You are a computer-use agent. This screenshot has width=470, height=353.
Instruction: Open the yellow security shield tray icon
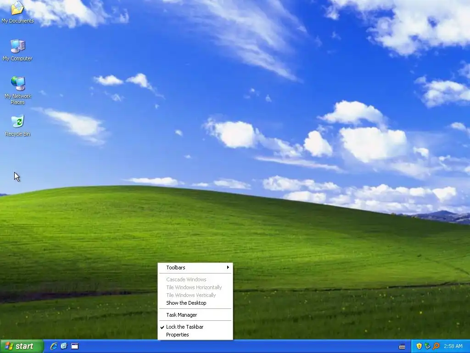click(x=419, y=346)
